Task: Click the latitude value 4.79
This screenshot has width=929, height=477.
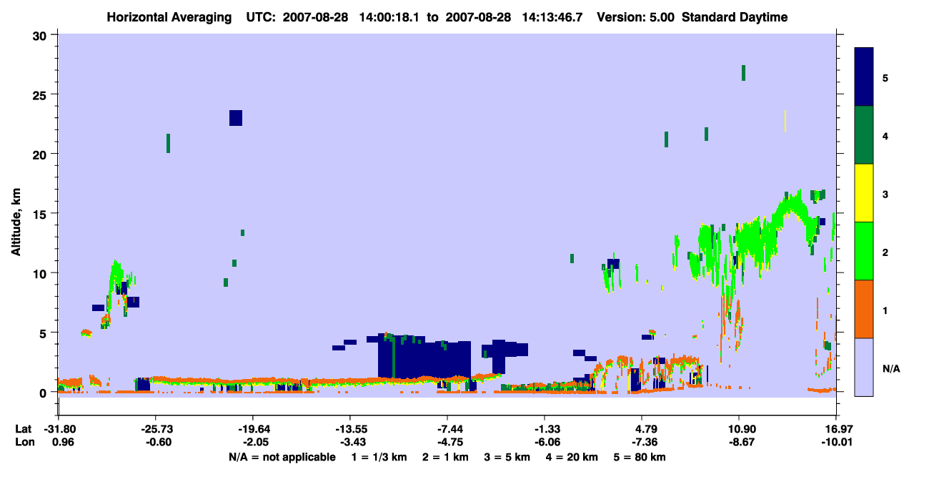Action: click(642, 429)
